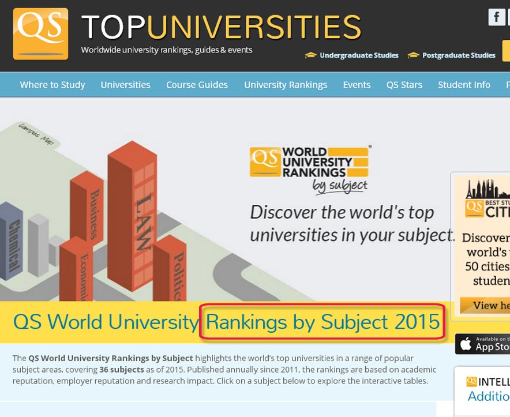510x417 pixels.
Task: Select Student Info in navigation bar
Action: pyautogui.click(x=464, y=85)
